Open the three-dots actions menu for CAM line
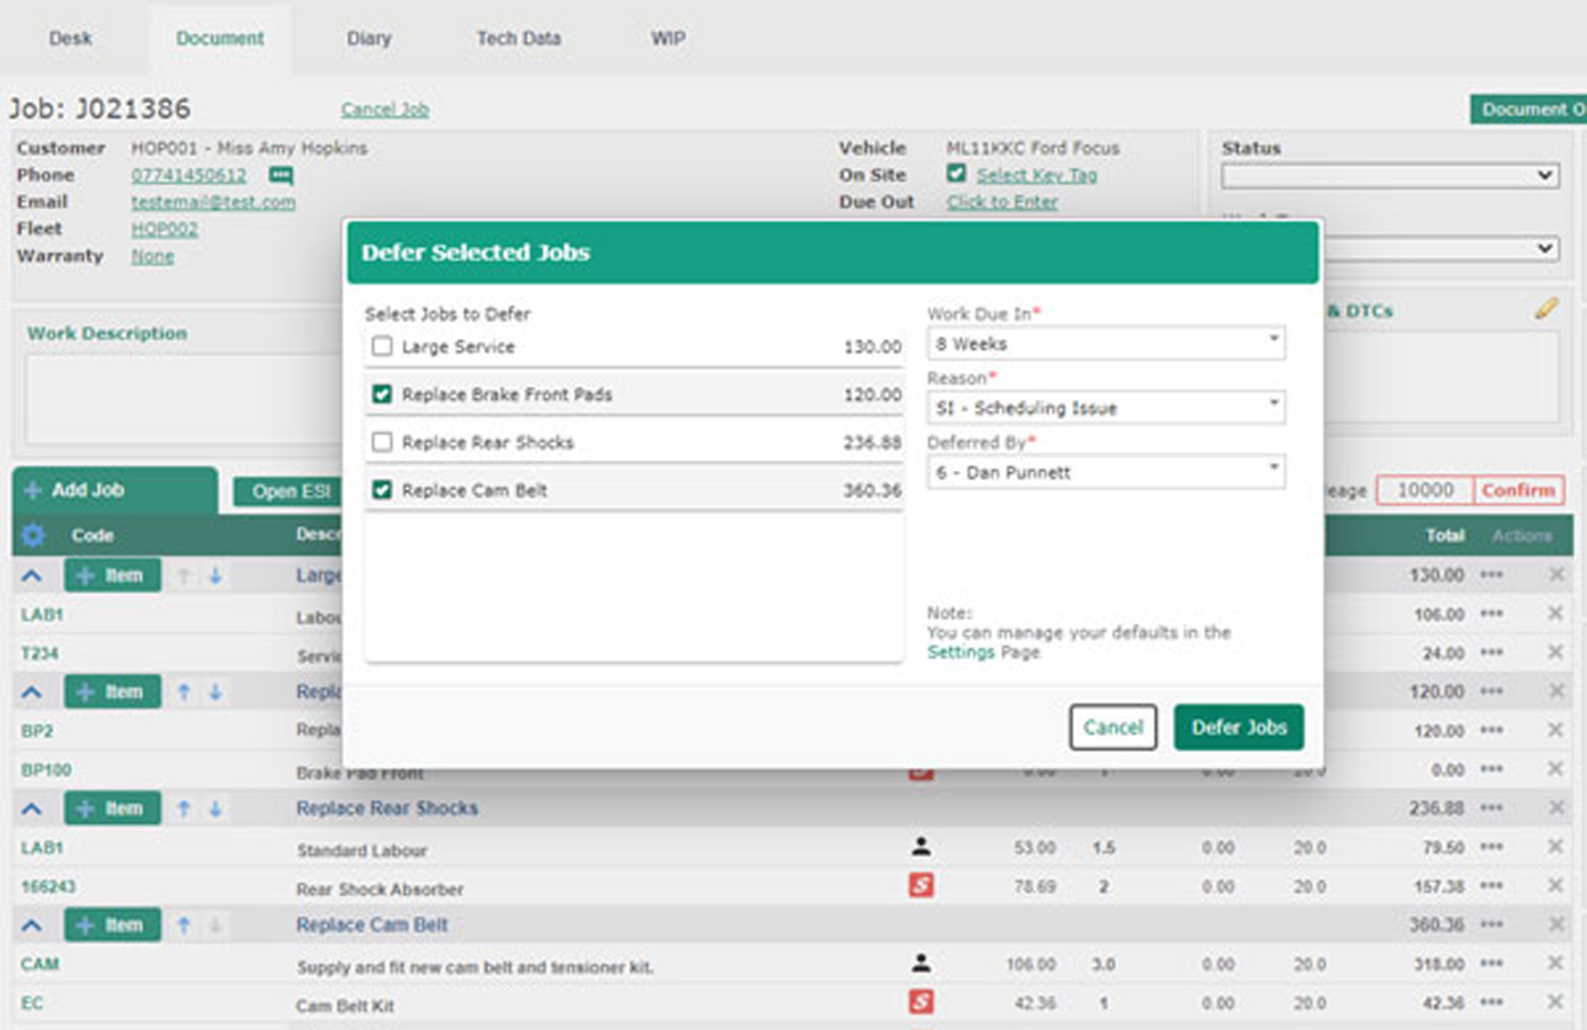 tap(1491, 964)
